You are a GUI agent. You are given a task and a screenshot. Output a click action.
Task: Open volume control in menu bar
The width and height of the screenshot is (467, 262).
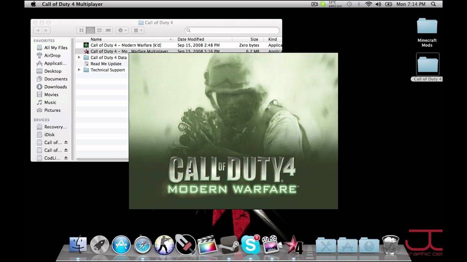coord(378,4)
